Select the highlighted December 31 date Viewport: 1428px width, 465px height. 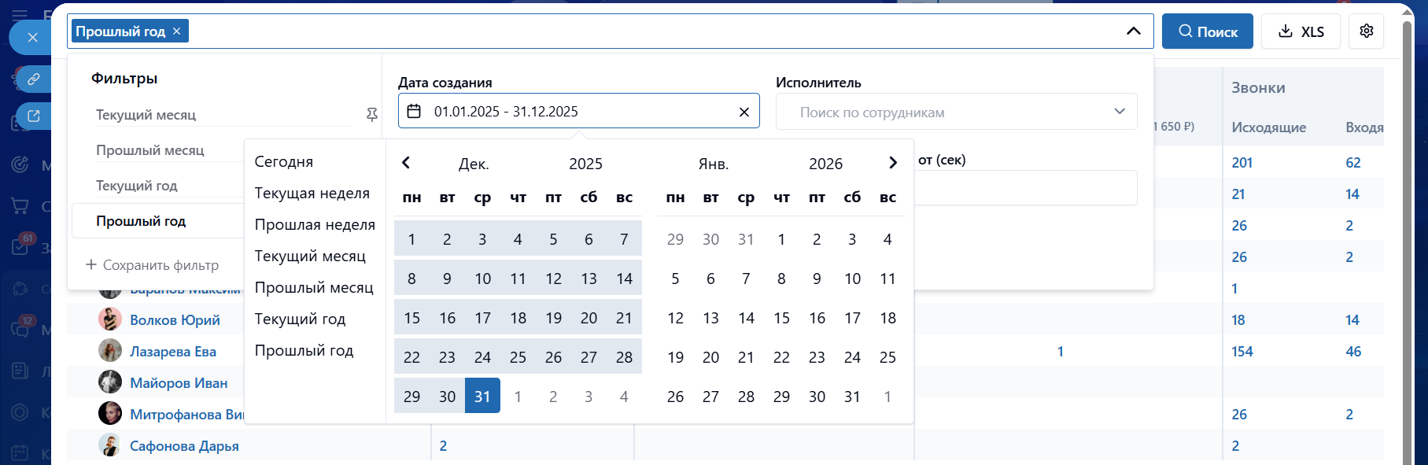pos(482,396)
